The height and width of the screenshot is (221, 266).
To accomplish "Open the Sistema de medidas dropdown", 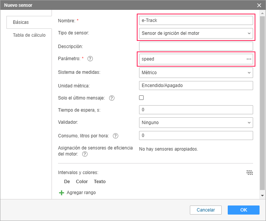I will [196, 73].
